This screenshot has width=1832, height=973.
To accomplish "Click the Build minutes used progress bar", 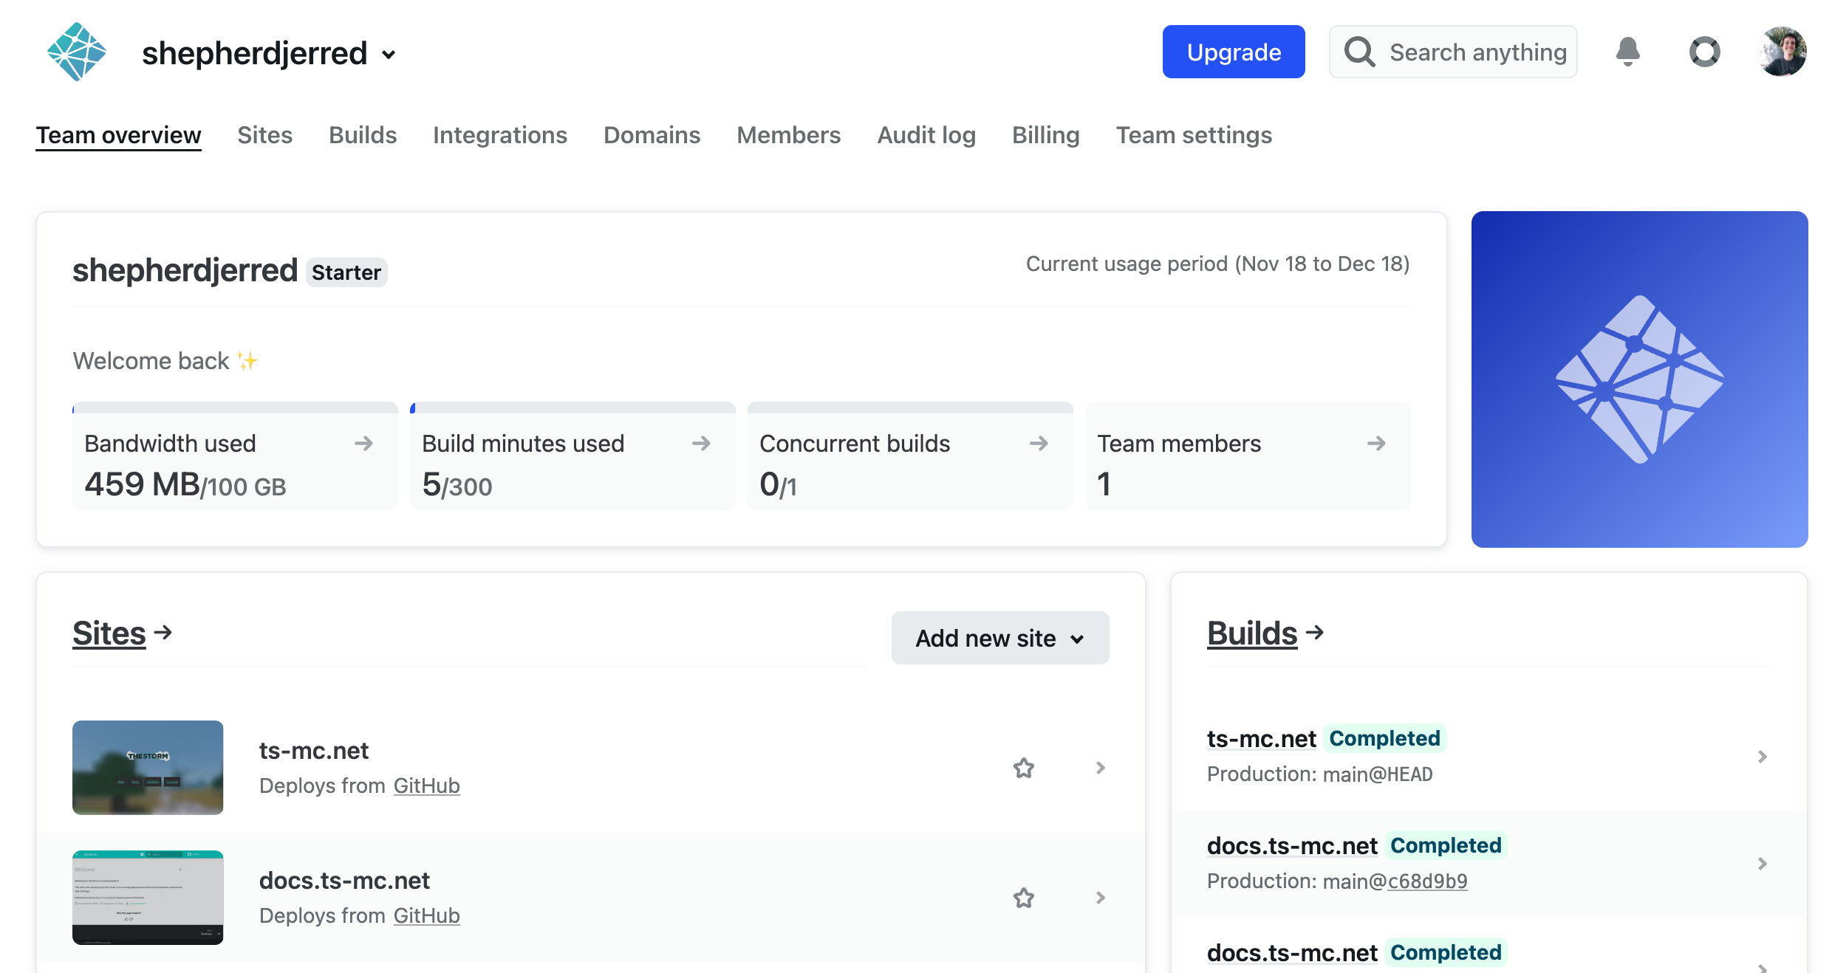I will pos(572,408).
